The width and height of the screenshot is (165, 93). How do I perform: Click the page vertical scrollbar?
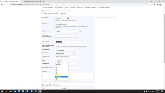coord(164,38)
